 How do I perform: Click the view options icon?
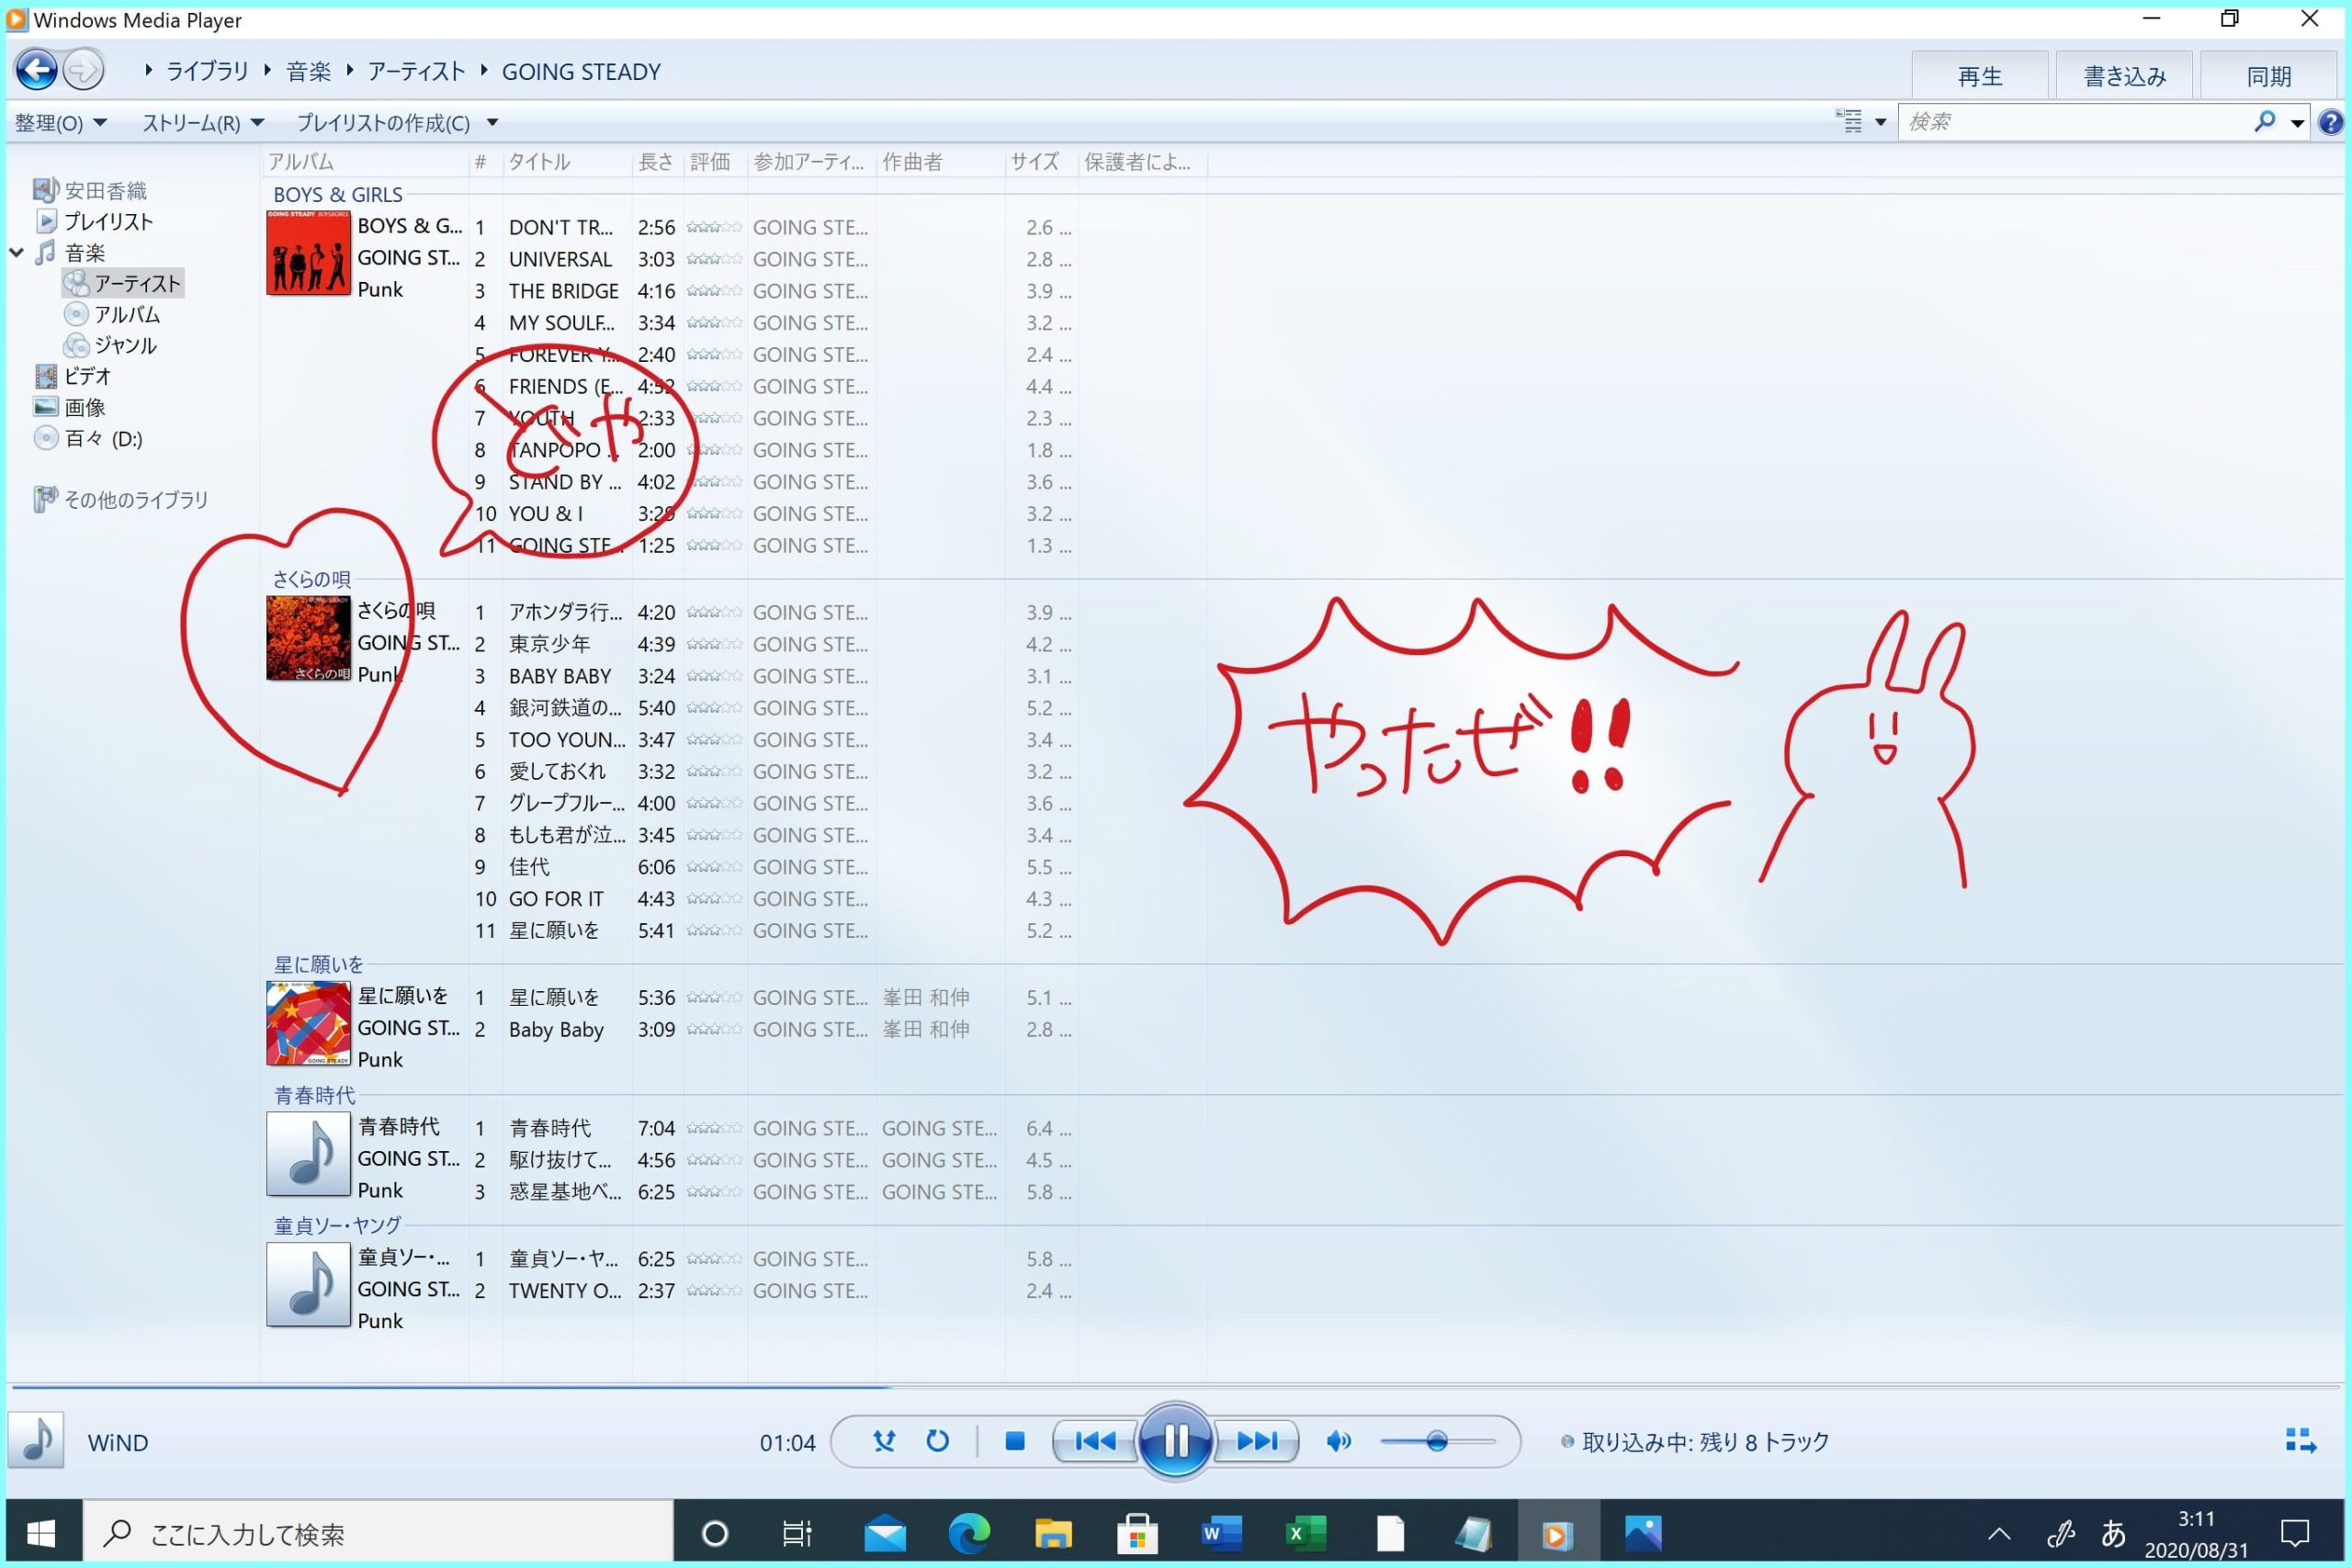(x=1849, y=122)
